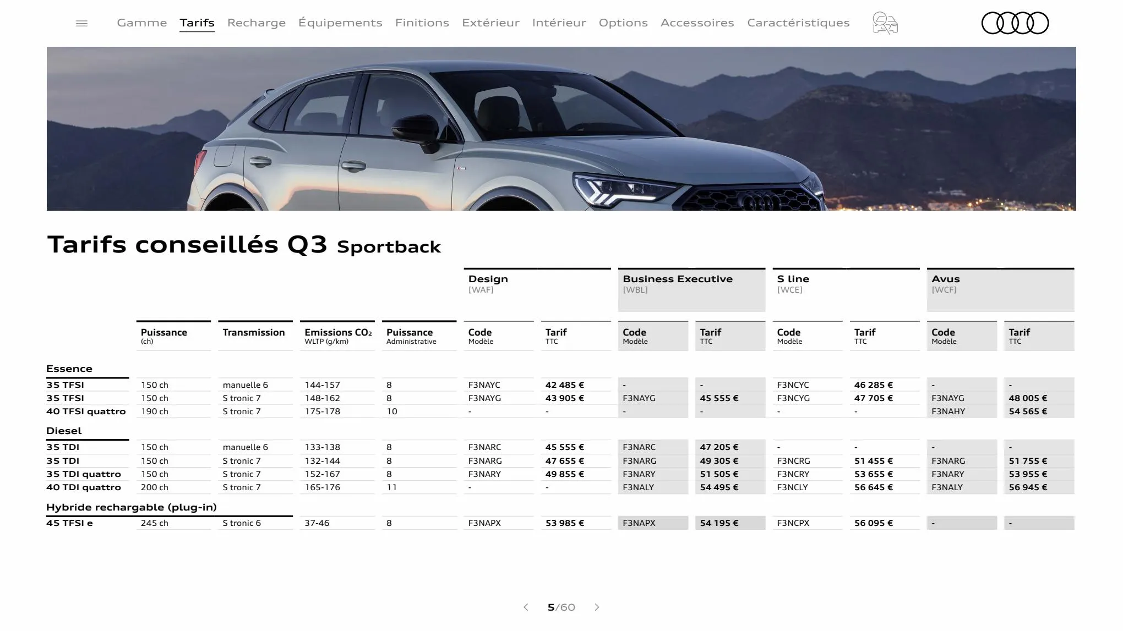Click price 53 655 €
Image resolution: width=1123 pixels, height=631 pixels.
[x=874, y=474]
